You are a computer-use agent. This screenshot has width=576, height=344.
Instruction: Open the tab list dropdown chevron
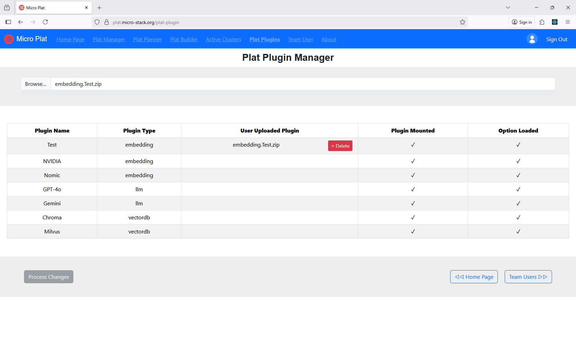coord(508,7)
